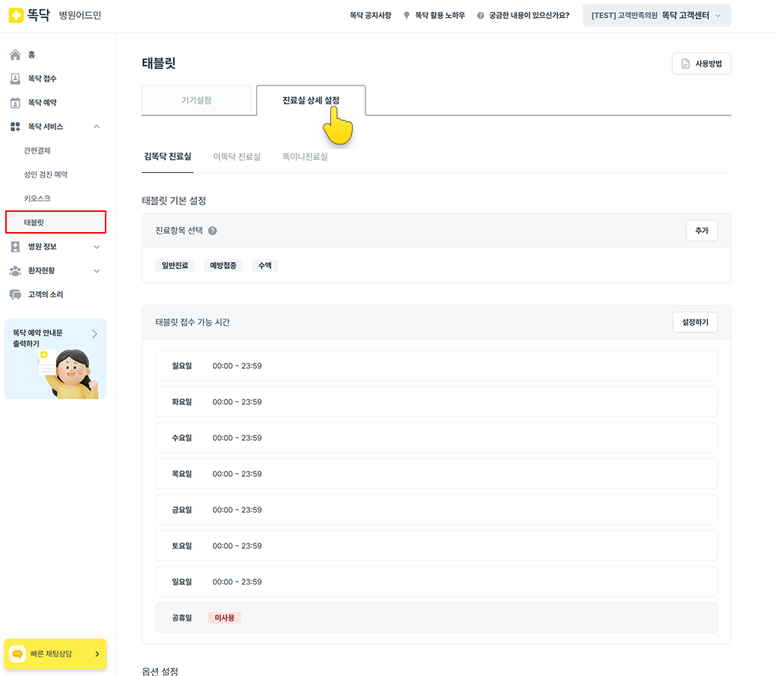This screenshot has height=676, width=776.
Task: Click the 태블릿 기본 설정 heading
Action: pyautogui.click(x=174, y=201)
